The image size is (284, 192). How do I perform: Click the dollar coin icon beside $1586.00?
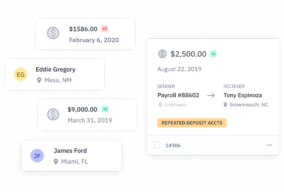[54, 33]
